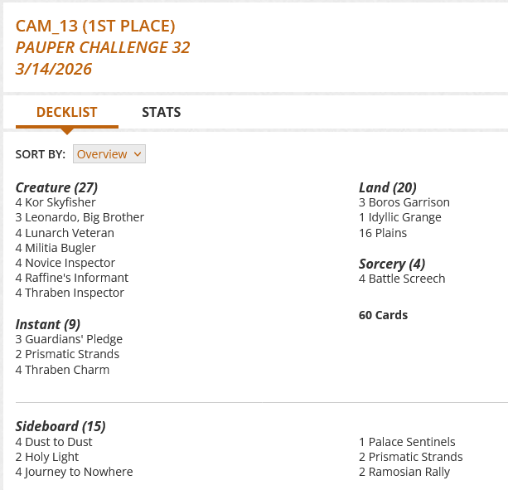View Journey to Nowhere card
Image resolution: width=508 pixels, height=490 pixels.
tap(79, 472)
